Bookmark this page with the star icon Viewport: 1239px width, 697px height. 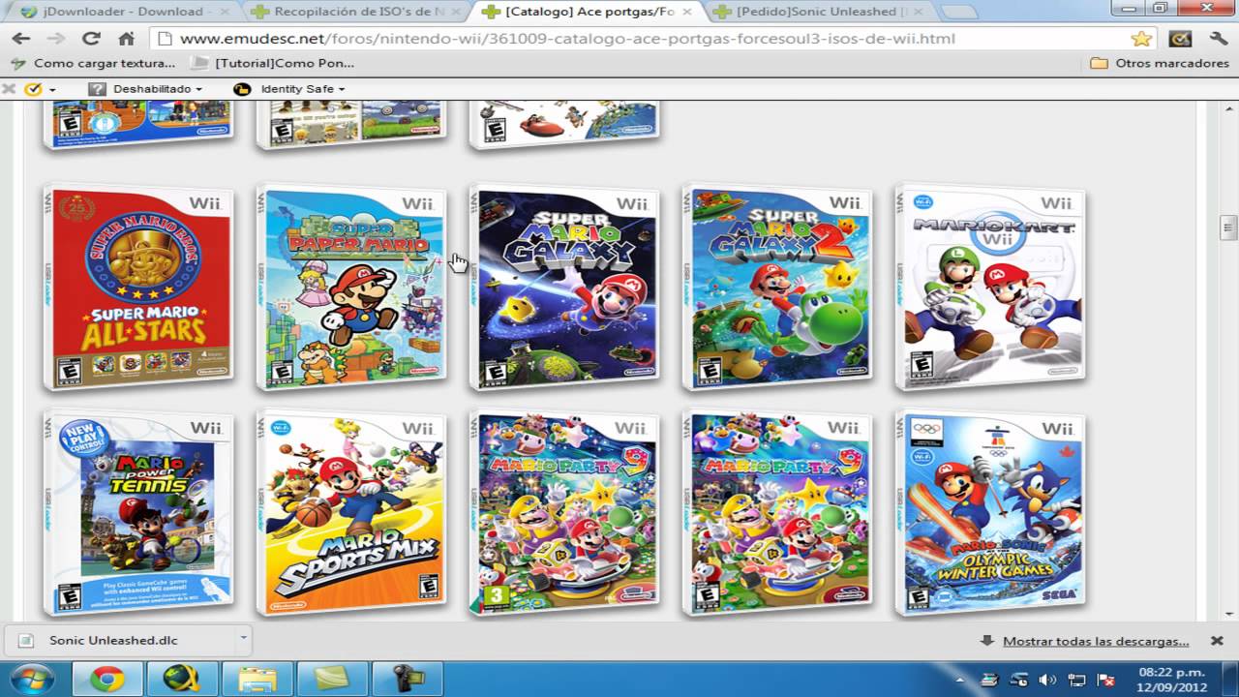pos(1141,39)
